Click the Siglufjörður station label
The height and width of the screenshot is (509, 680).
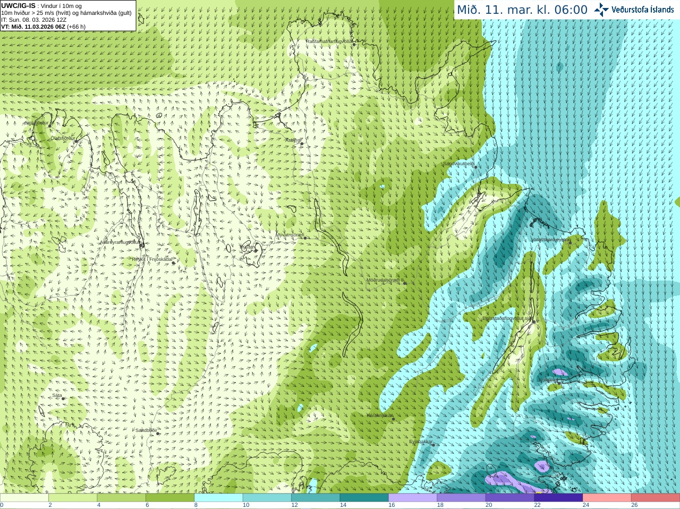[x=37, y=123]
